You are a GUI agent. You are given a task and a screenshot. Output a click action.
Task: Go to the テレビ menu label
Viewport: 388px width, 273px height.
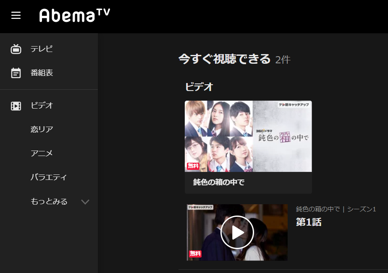pos(42,49)
